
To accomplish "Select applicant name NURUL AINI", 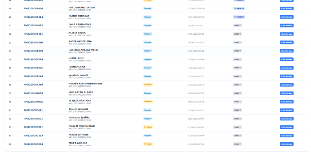I will [x=76, y=58].
